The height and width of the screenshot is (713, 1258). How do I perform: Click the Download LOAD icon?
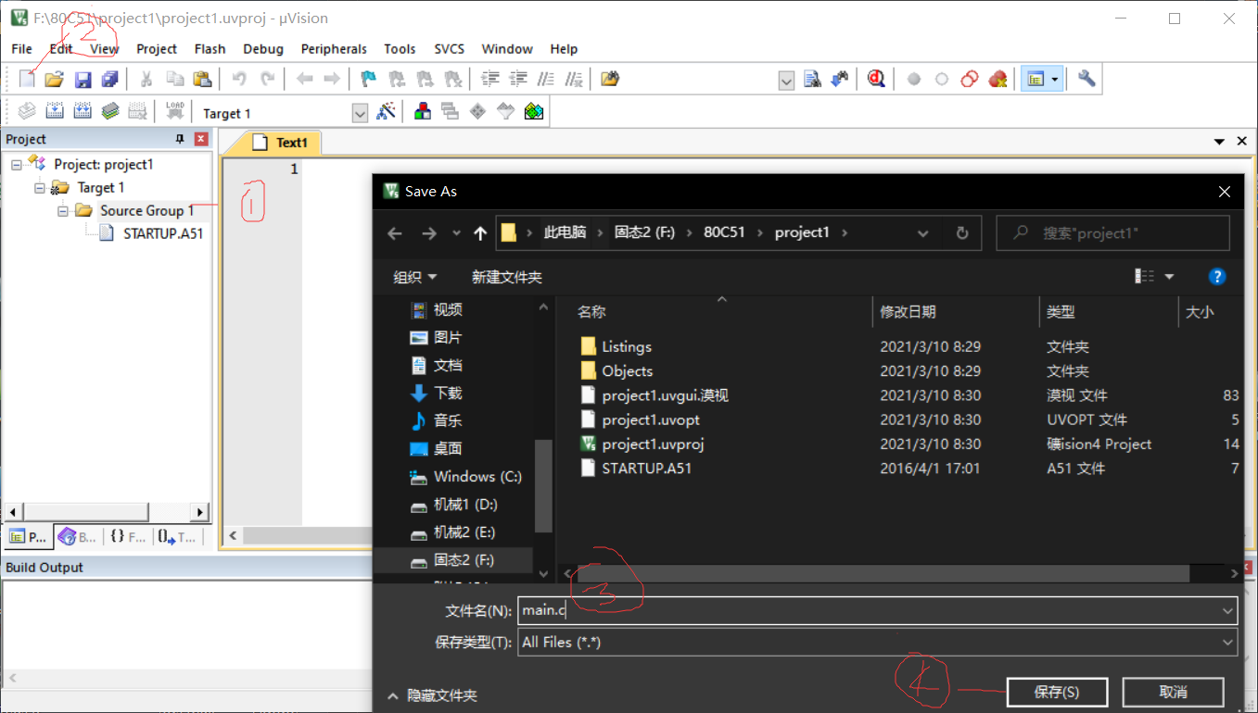(x=174, y=112)
